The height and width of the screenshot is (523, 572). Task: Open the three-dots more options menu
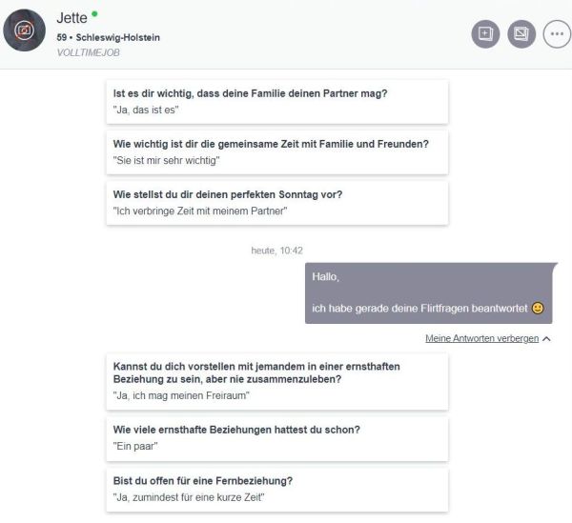pos(557,34)
